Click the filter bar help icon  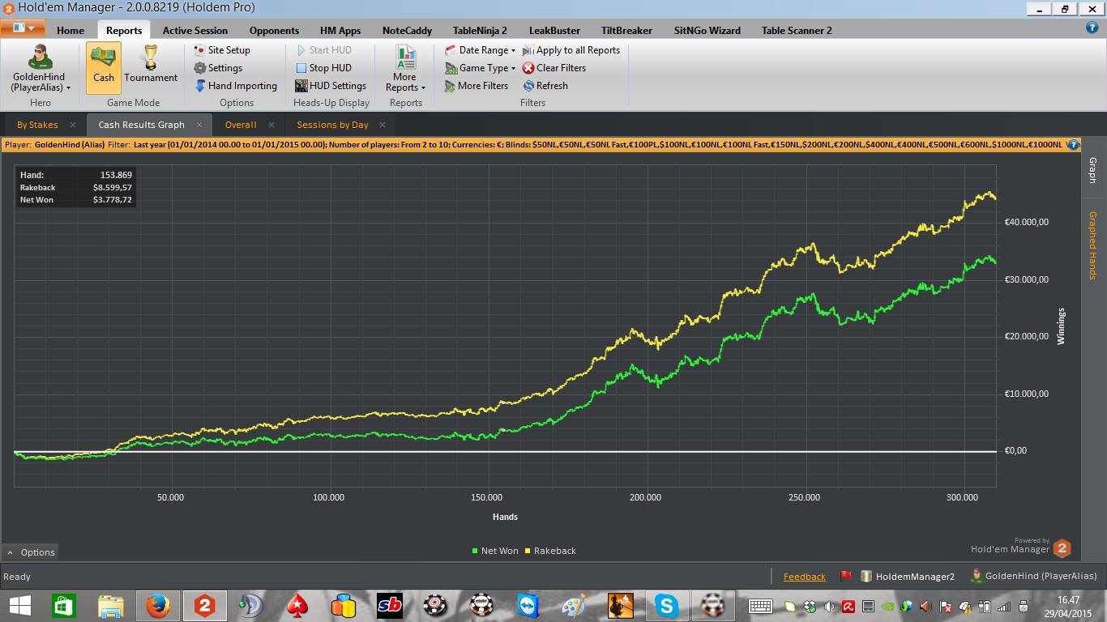[1074, 145]
